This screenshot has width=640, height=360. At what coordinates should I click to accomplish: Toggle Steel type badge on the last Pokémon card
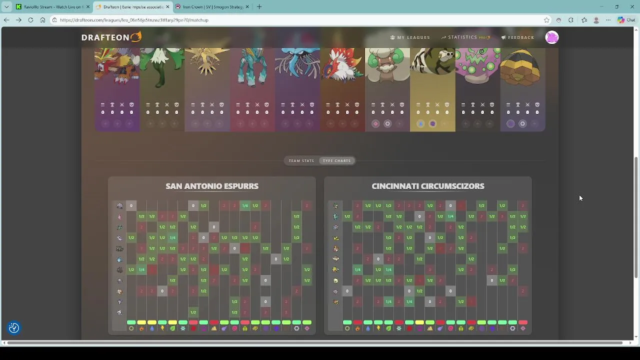pos(522,123)
